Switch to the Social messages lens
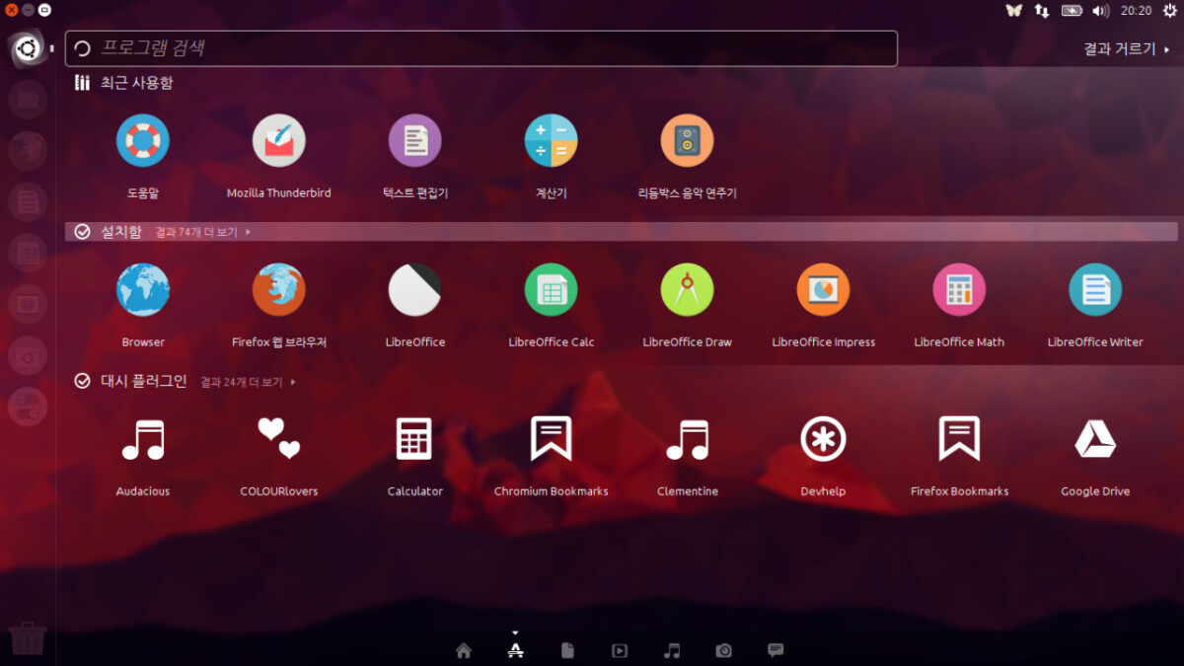This screenshot has height=666, width=1184. (x=776, y=650)
